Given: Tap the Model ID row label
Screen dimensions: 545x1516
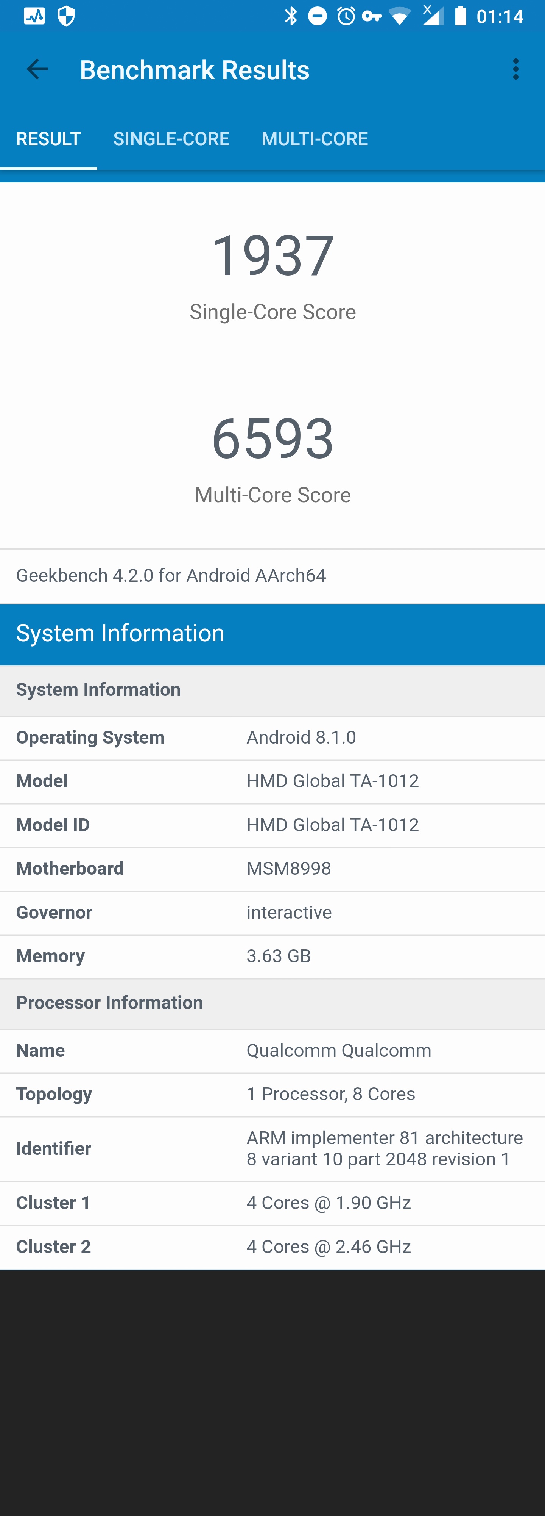Looking at the screenshot, I should pyautogui.click(x=53, y=825).
